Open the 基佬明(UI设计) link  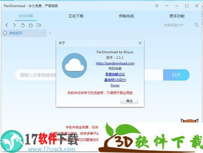(115, 80)
